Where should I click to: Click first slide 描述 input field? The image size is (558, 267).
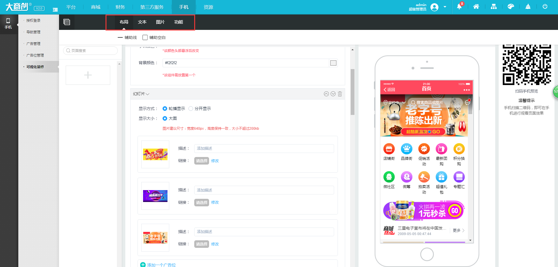pyautogui.click(x=264, y=148)
